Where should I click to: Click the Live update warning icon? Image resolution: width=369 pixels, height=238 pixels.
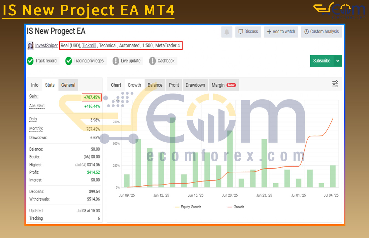(x=116, y=61)
